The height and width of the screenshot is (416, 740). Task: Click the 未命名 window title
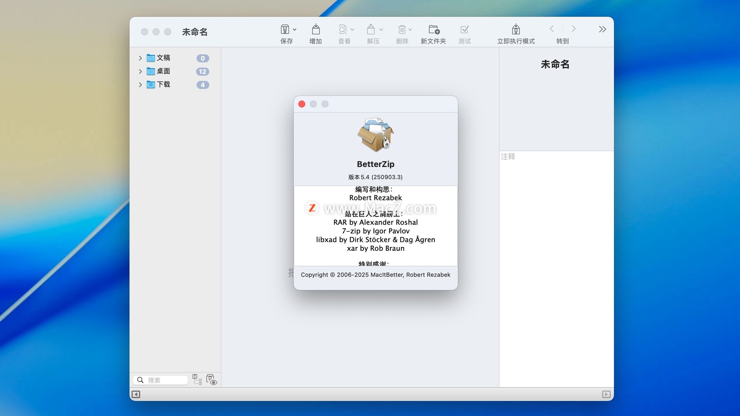[x=195, y=32]
